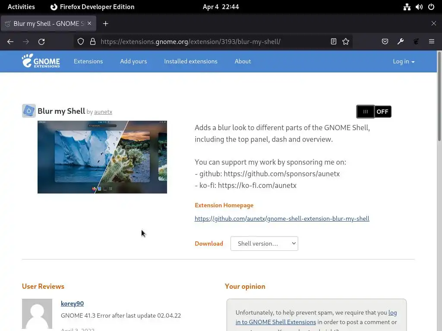
Task: Click the Download label
Action: [x=209, y=244]
